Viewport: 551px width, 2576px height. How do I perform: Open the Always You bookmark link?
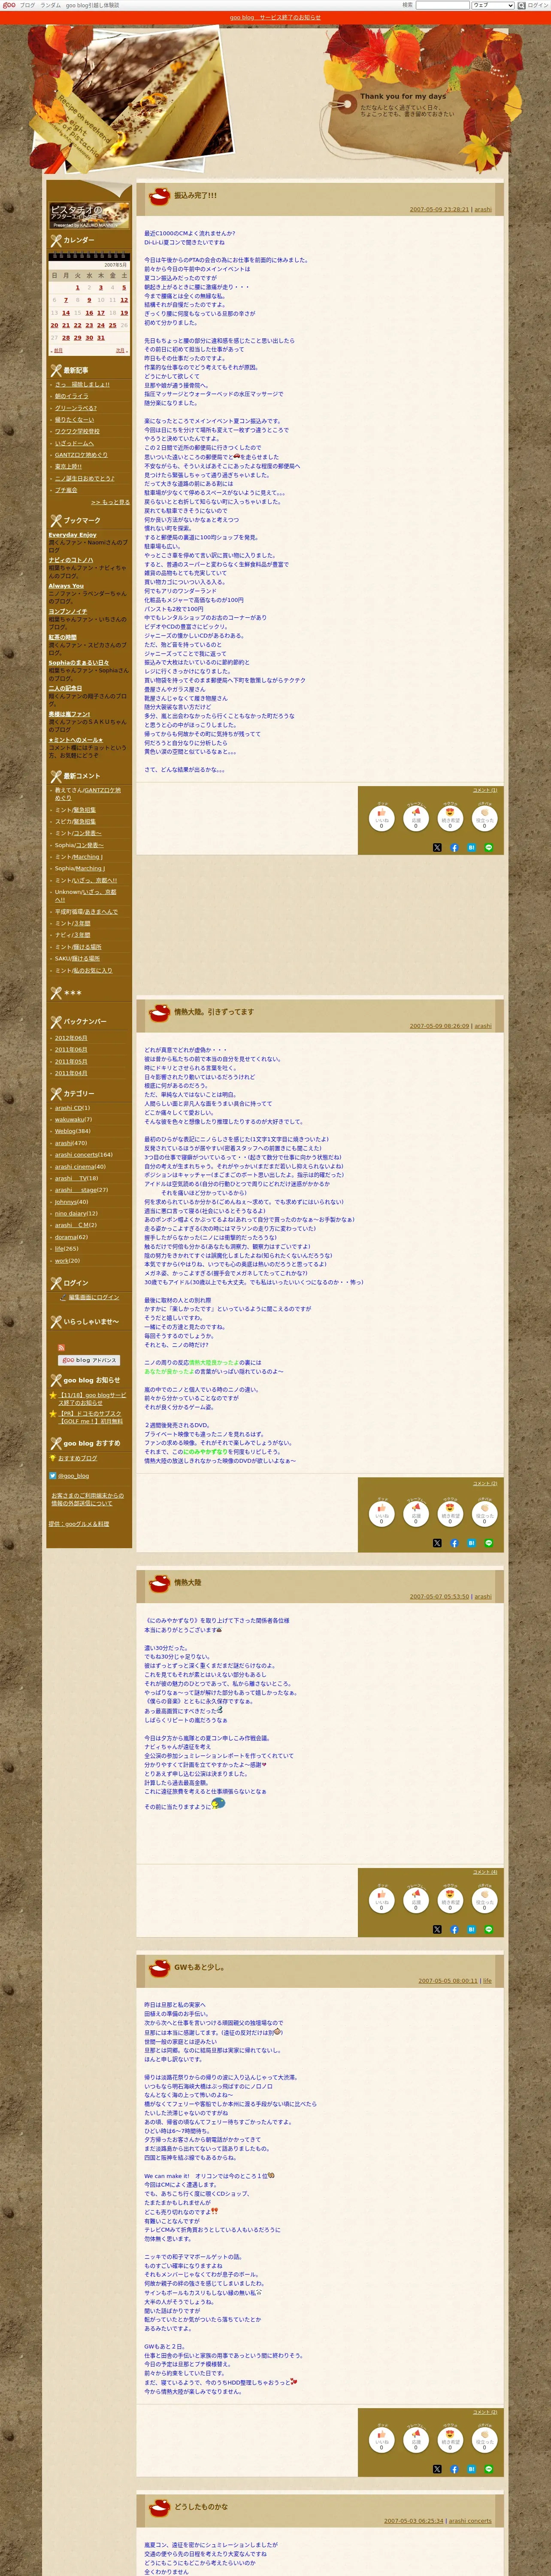click(66, 586)
